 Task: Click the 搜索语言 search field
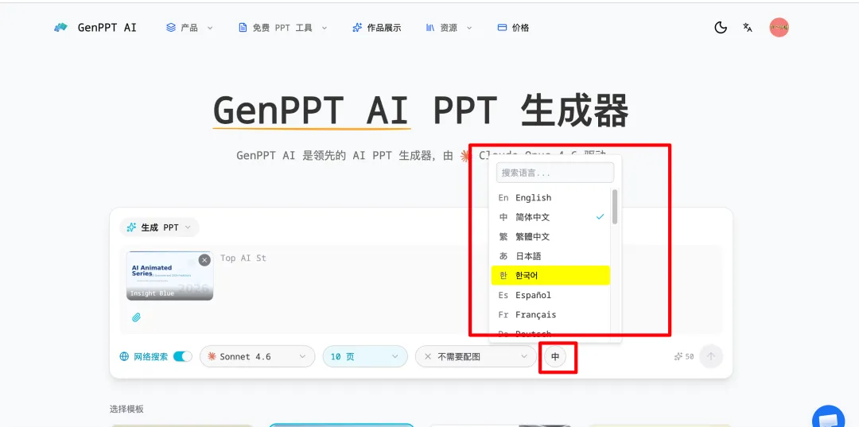tap(555, 173)
